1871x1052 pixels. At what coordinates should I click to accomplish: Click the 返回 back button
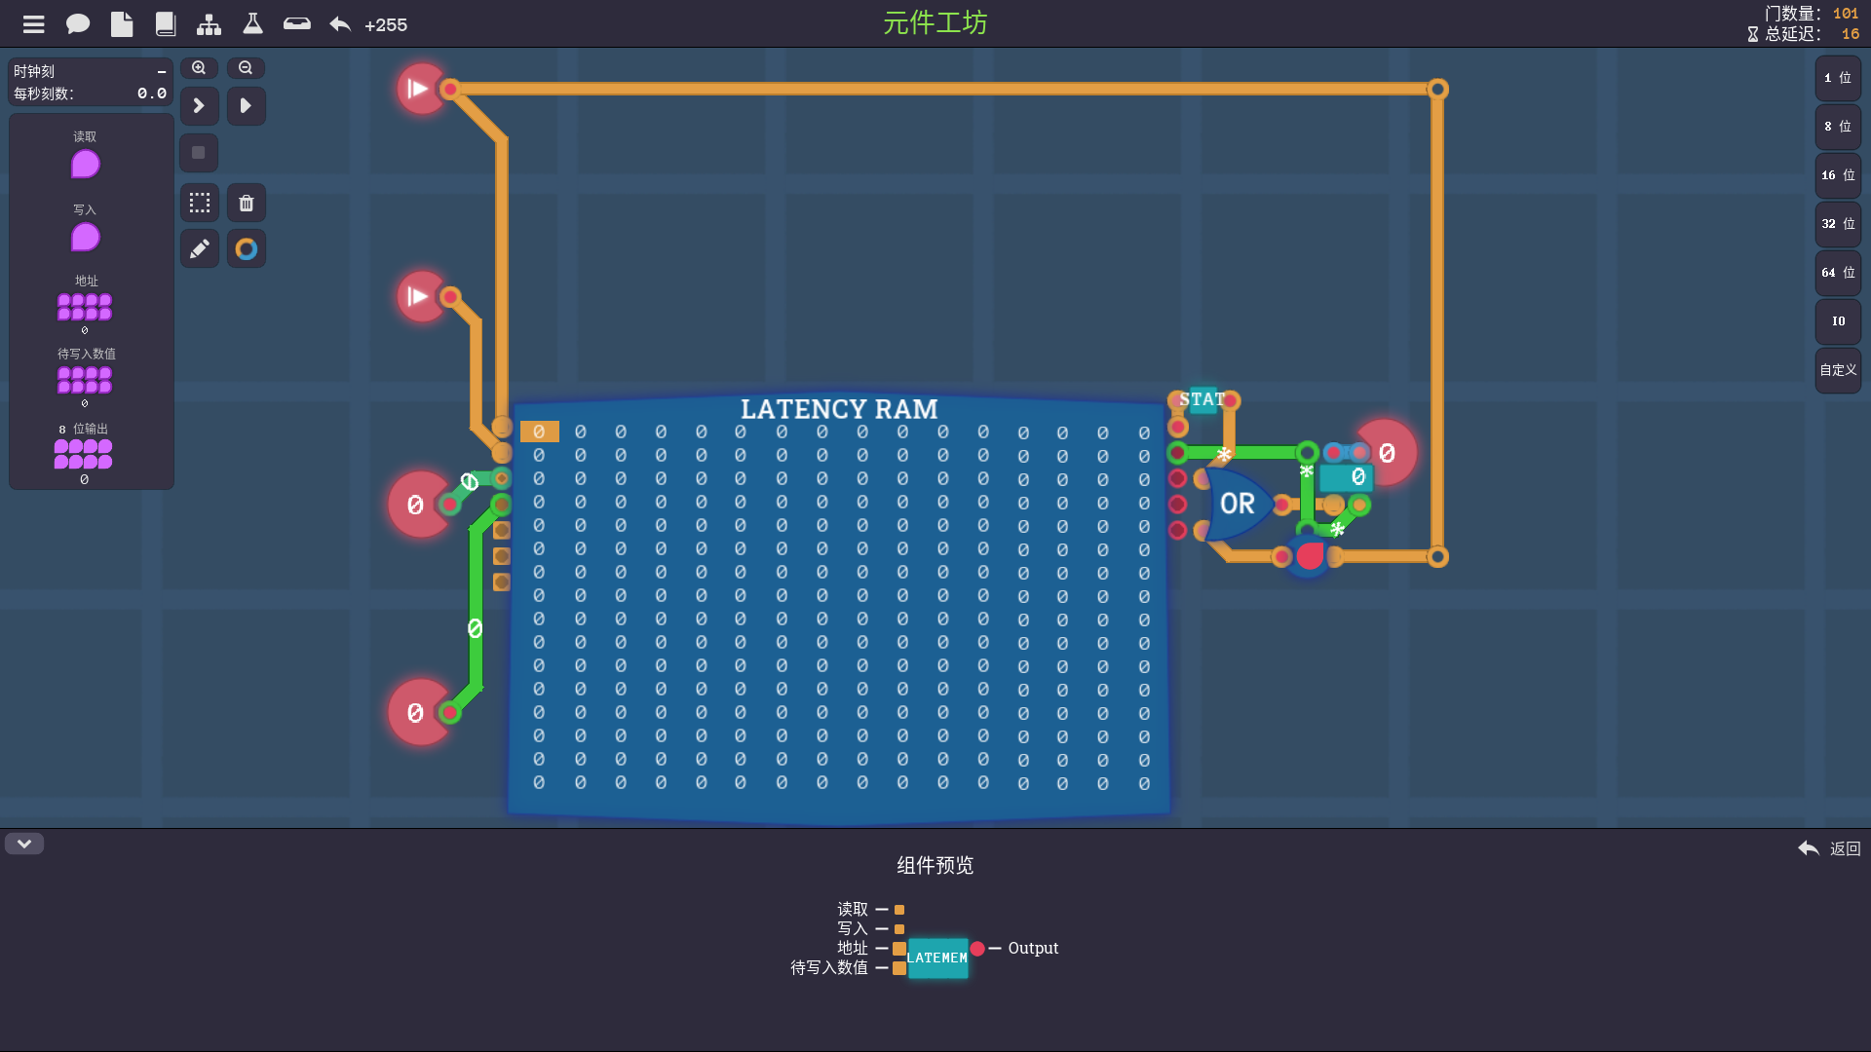point(1829,848)
